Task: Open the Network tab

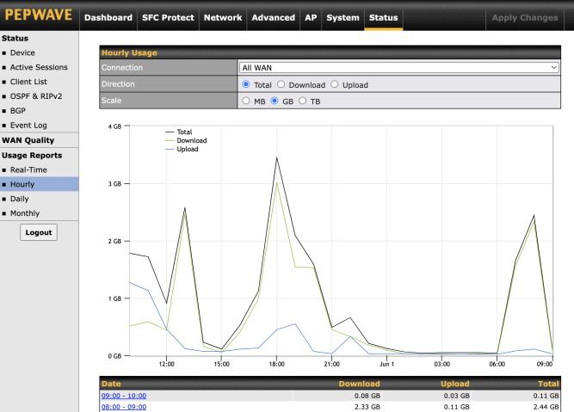Action: coord(223,17)
